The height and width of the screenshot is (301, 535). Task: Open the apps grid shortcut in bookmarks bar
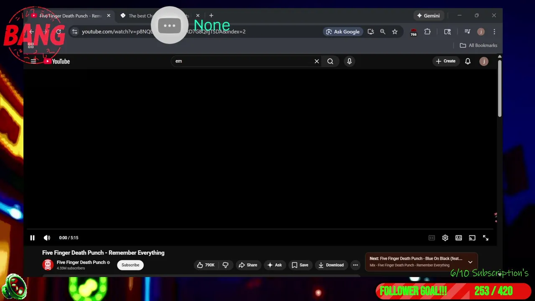[31, 45]
